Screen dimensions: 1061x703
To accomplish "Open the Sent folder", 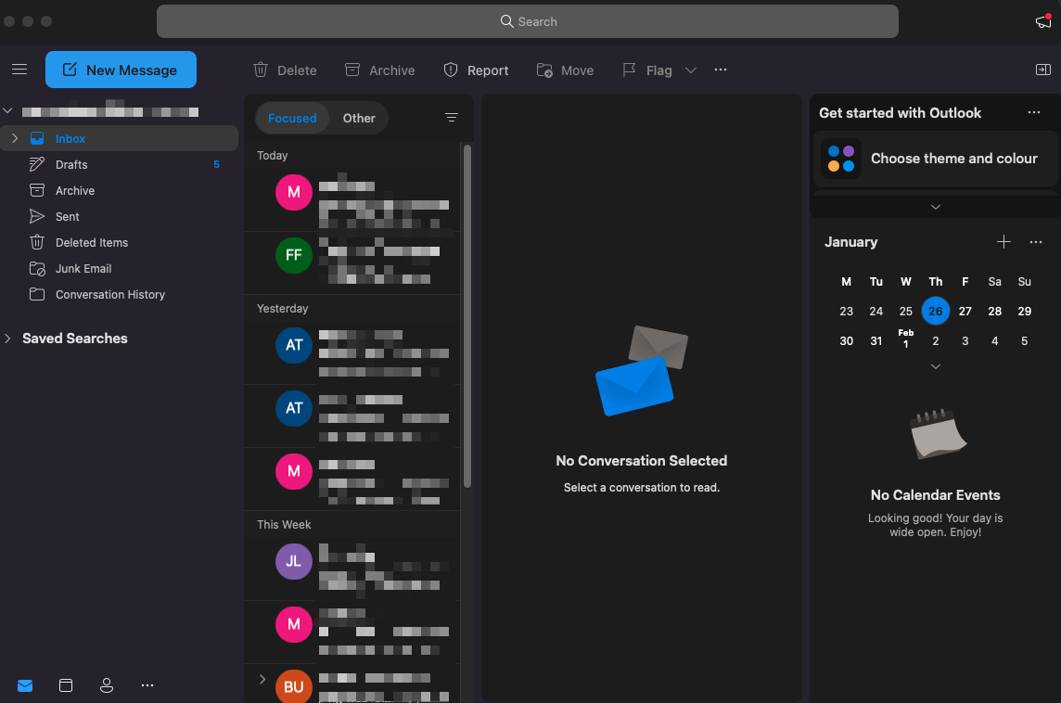I will click(x=119, y=216).
